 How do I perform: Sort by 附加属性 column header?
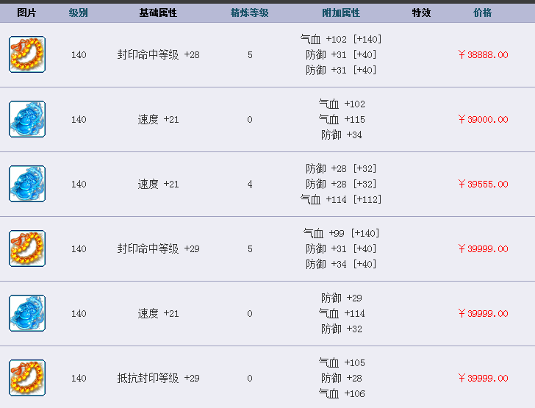pos(341,13)
